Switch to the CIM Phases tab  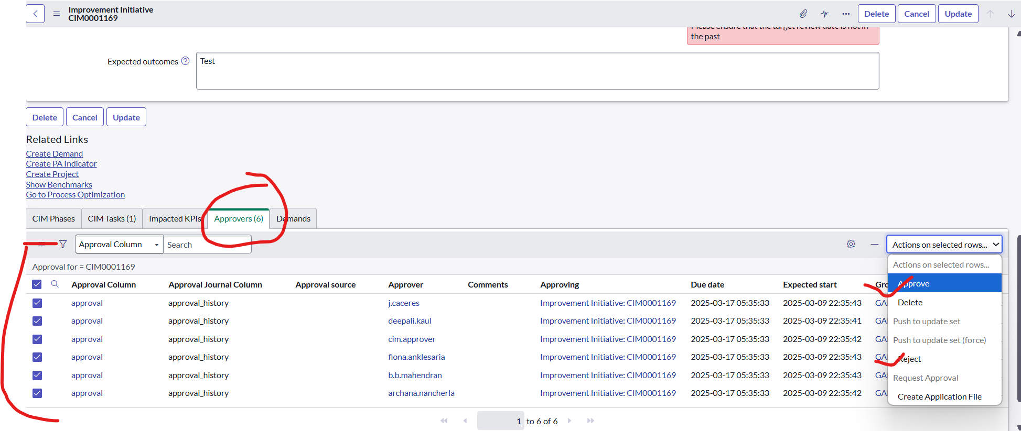coord(53,218)
